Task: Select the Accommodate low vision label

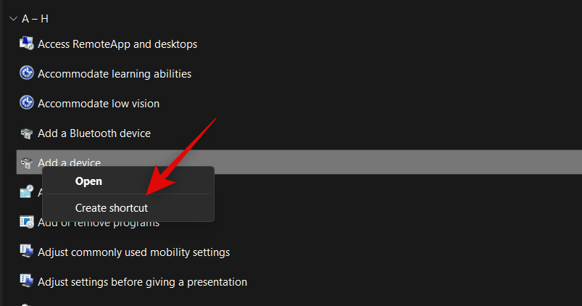Action: (x=99, y=104)
